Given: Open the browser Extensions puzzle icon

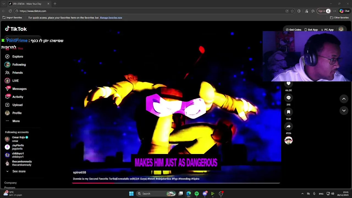Looking at the screenshot, I should pos(299,11).
